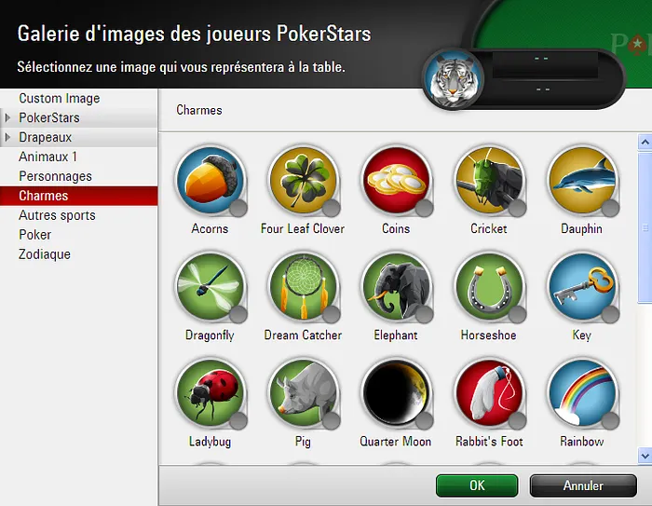Choose the Four Leaf Clover avatar

[303, 181]
